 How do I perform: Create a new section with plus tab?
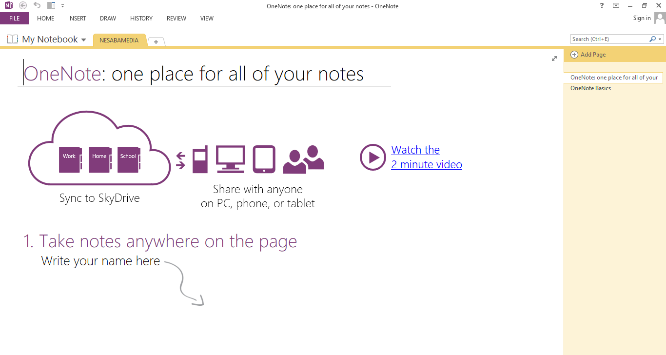click(x=156, y=42)
